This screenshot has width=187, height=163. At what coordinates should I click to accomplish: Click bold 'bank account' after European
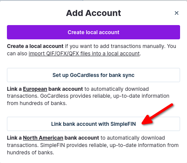(66, 89)
